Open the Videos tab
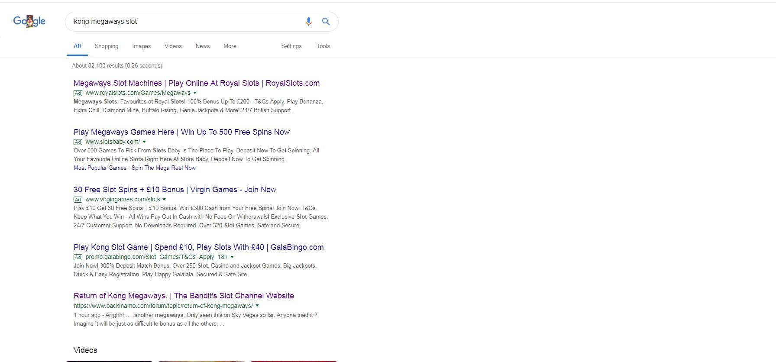 173,46
